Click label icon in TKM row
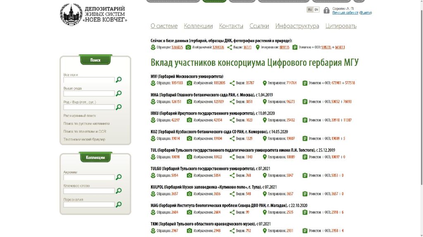The image size is (423, 237). click(x=305, y=230)
